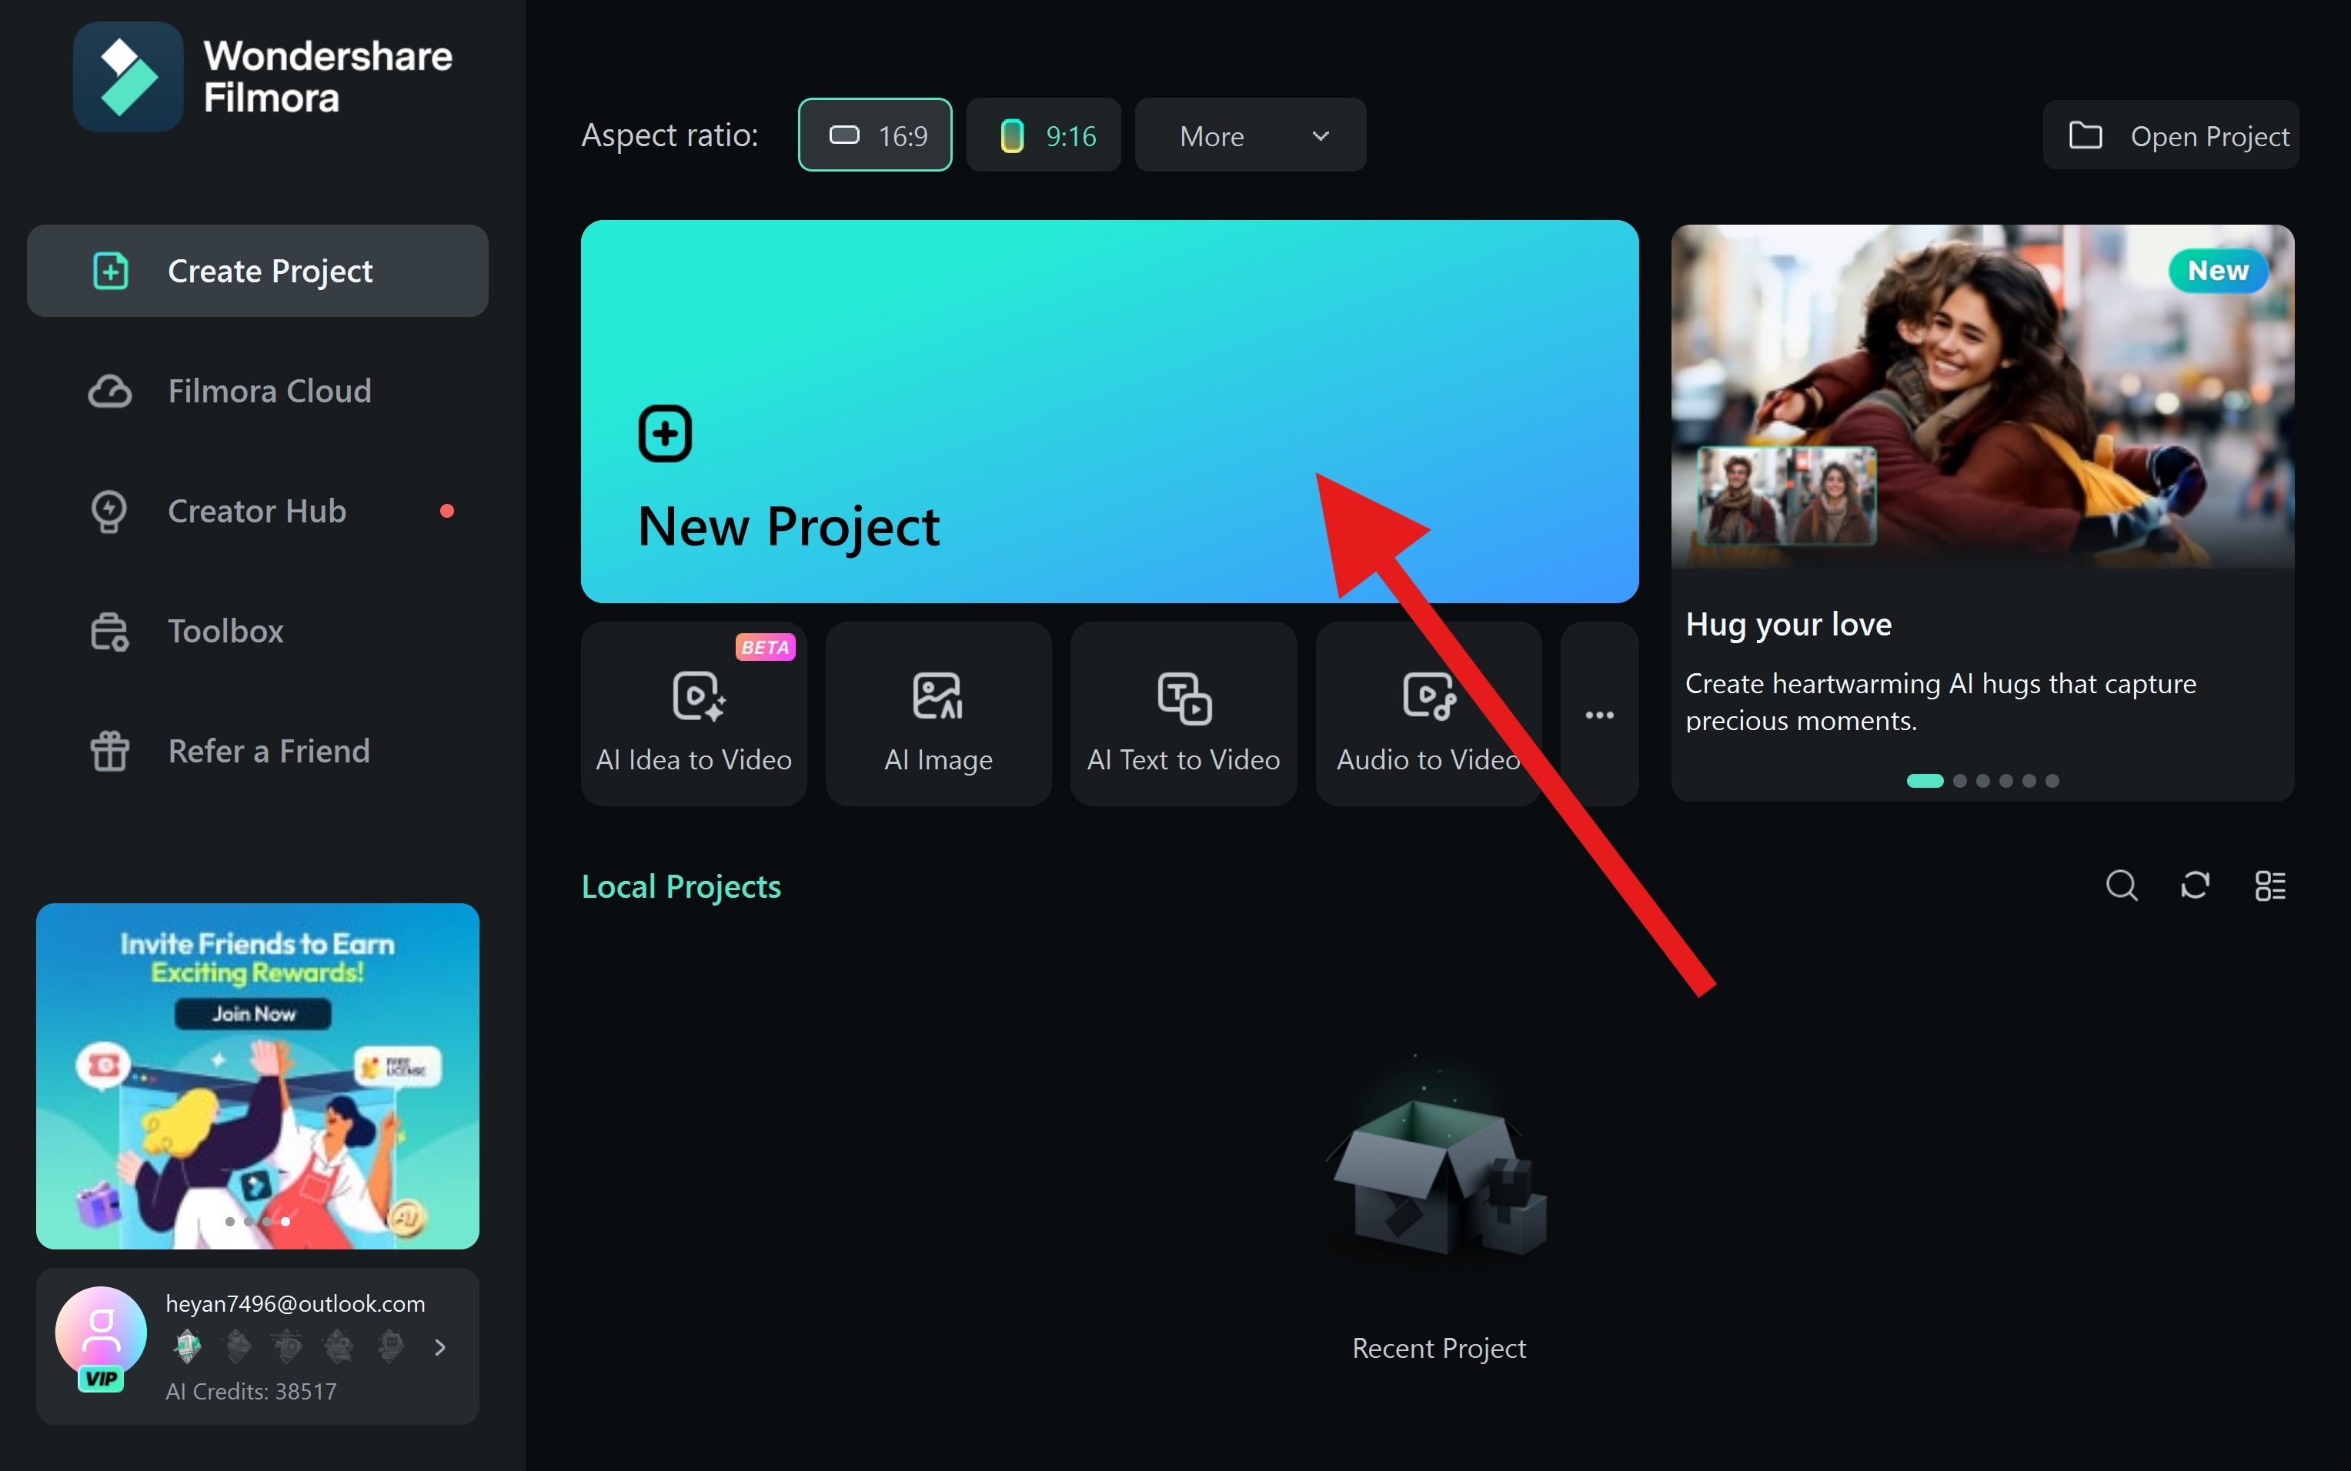Switch project list view mode
This screenshot has width=2351, height=1471.
(x=2270, y=886)
